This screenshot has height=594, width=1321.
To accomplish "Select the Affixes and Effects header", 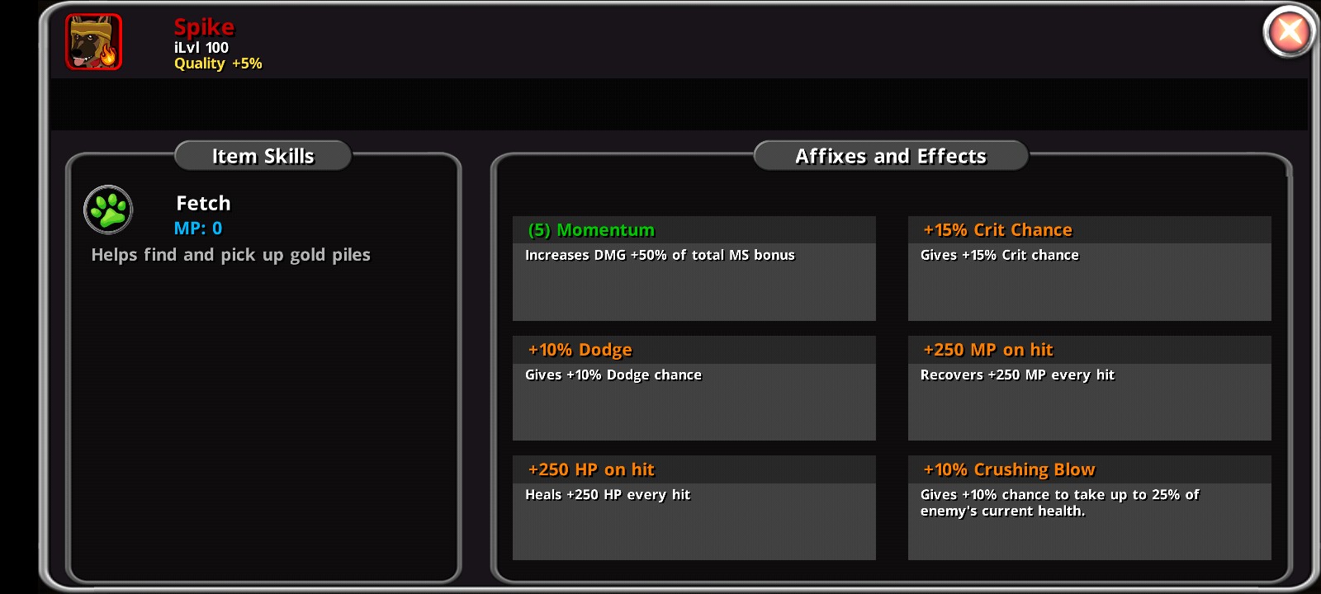I will [890, 156].
